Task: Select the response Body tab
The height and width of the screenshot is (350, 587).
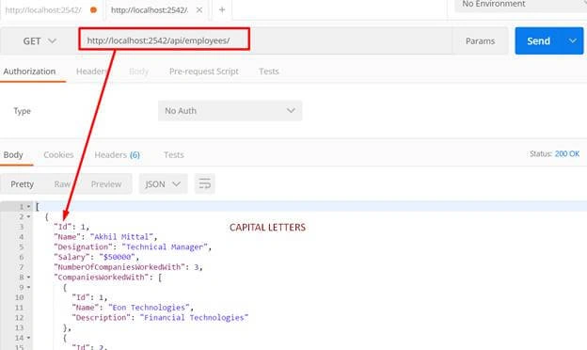Action: click(x=13, y=154)
